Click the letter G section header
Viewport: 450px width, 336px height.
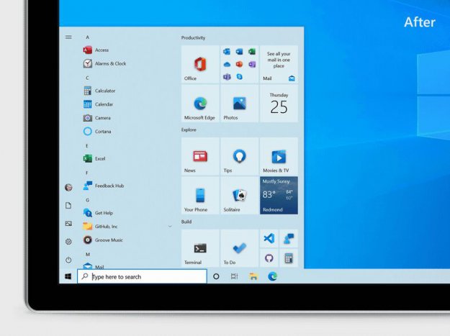point(87,200)
